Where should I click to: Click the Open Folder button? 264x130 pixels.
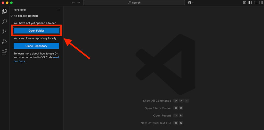point(36,31)
